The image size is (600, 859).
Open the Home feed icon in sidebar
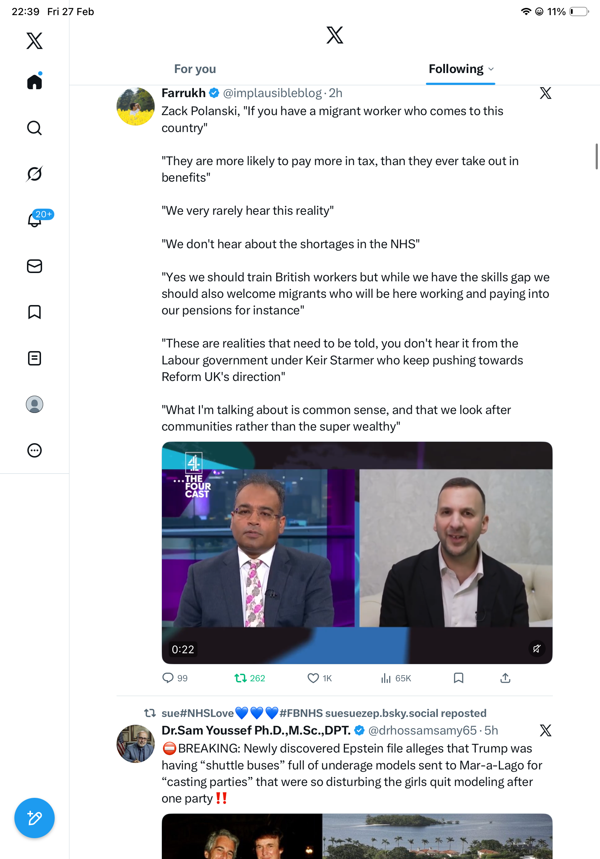point(35,82)
